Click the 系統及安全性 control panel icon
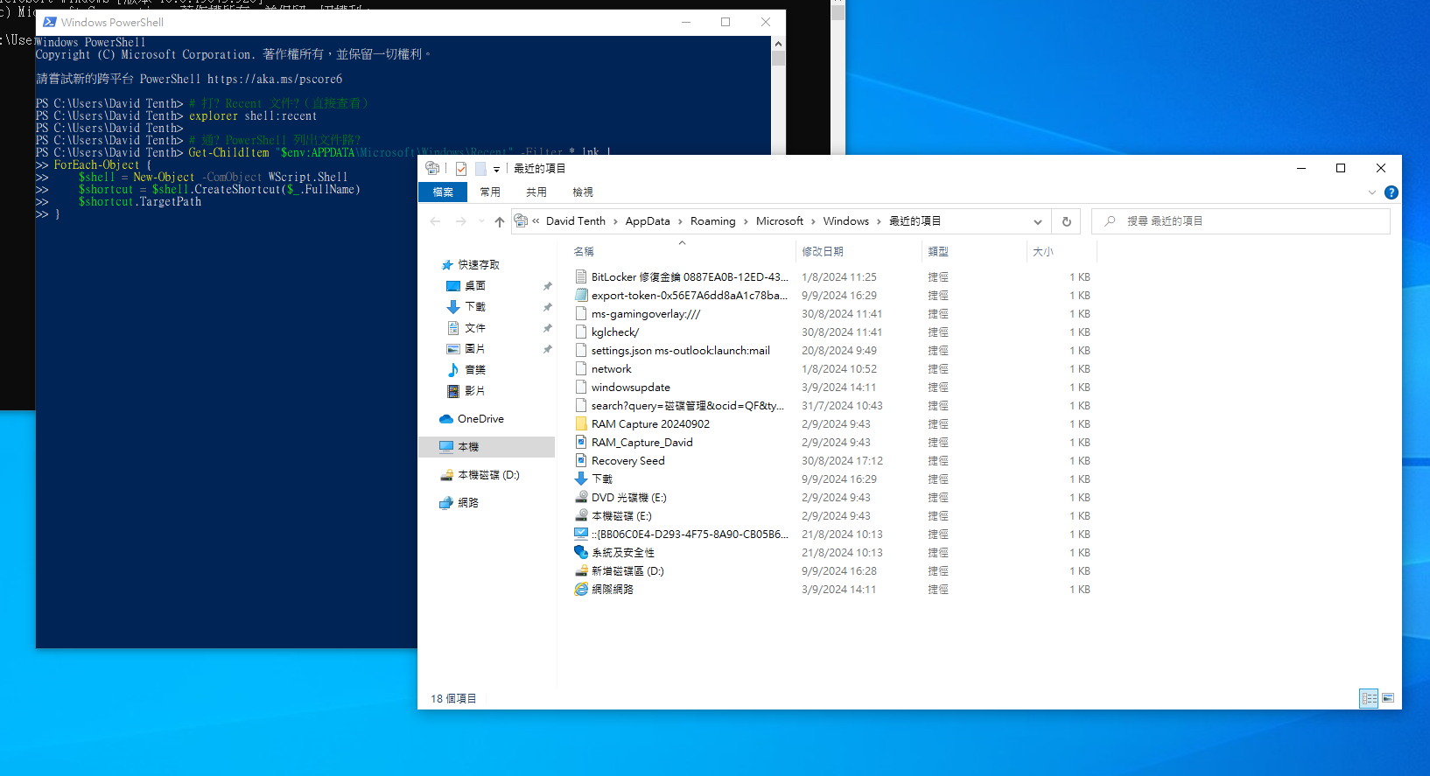Screen dimensions: 1430x776 pos(581,553)
